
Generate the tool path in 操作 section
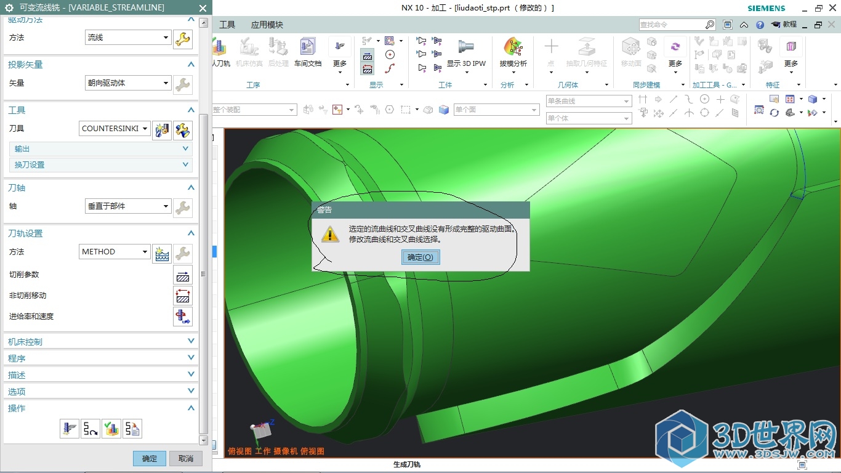pos(70,429)
